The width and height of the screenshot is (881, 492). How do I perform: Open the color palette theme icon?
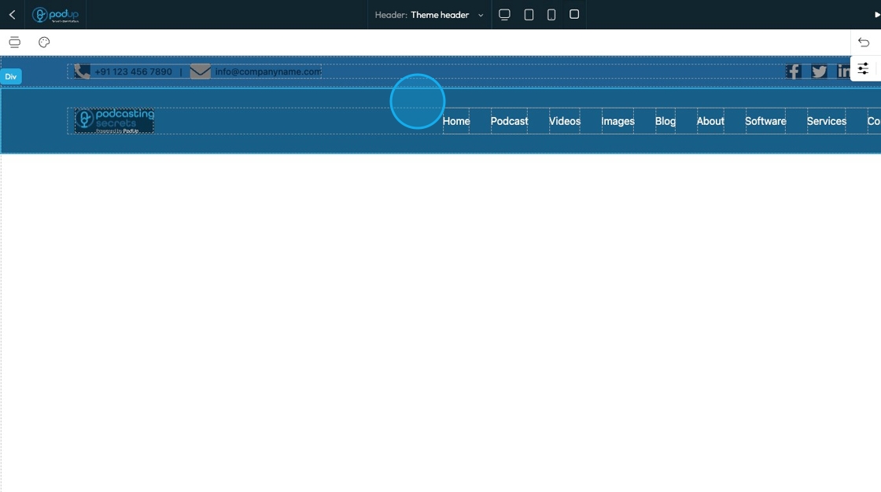point(44,42)
